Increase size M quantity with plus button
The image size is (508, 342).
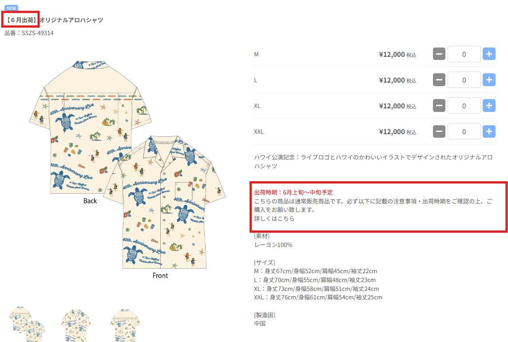489,54
